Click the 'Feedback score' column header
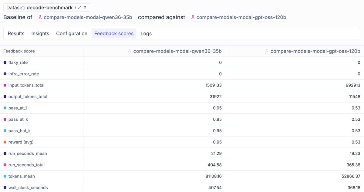Viewport: 364px width, 192px height. click(19, 51)
